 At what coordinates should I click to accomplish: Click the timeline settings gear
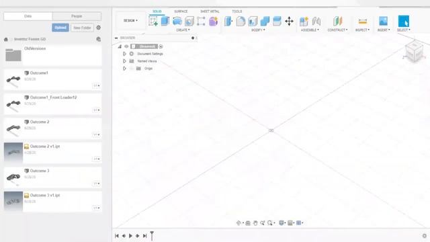coord(425,236)
